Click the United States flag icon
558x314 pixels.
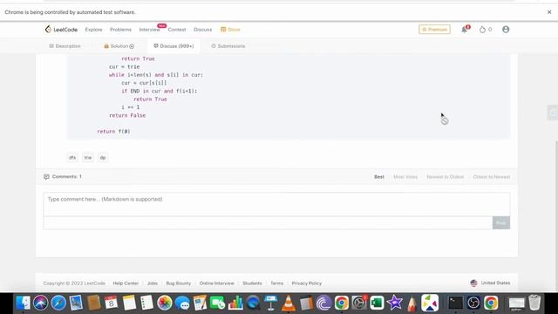[x=473, y=283]
